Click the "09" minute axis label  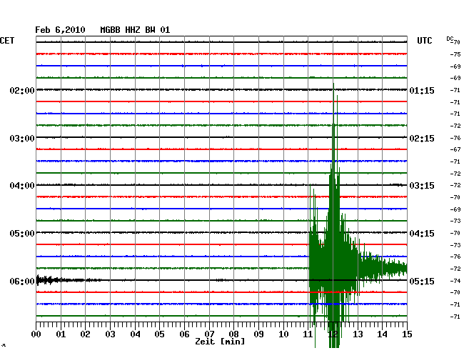[258, 334]
